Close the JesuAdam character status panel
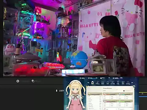Screen dimensions: 147x110 click(x=134, y=86)
